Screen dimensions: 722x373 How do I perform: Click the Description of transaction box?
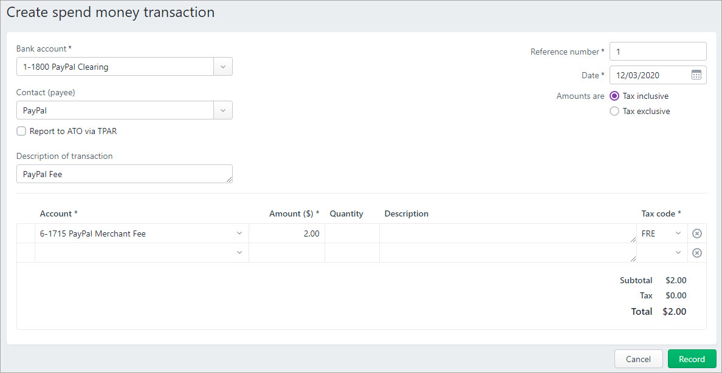125,174
